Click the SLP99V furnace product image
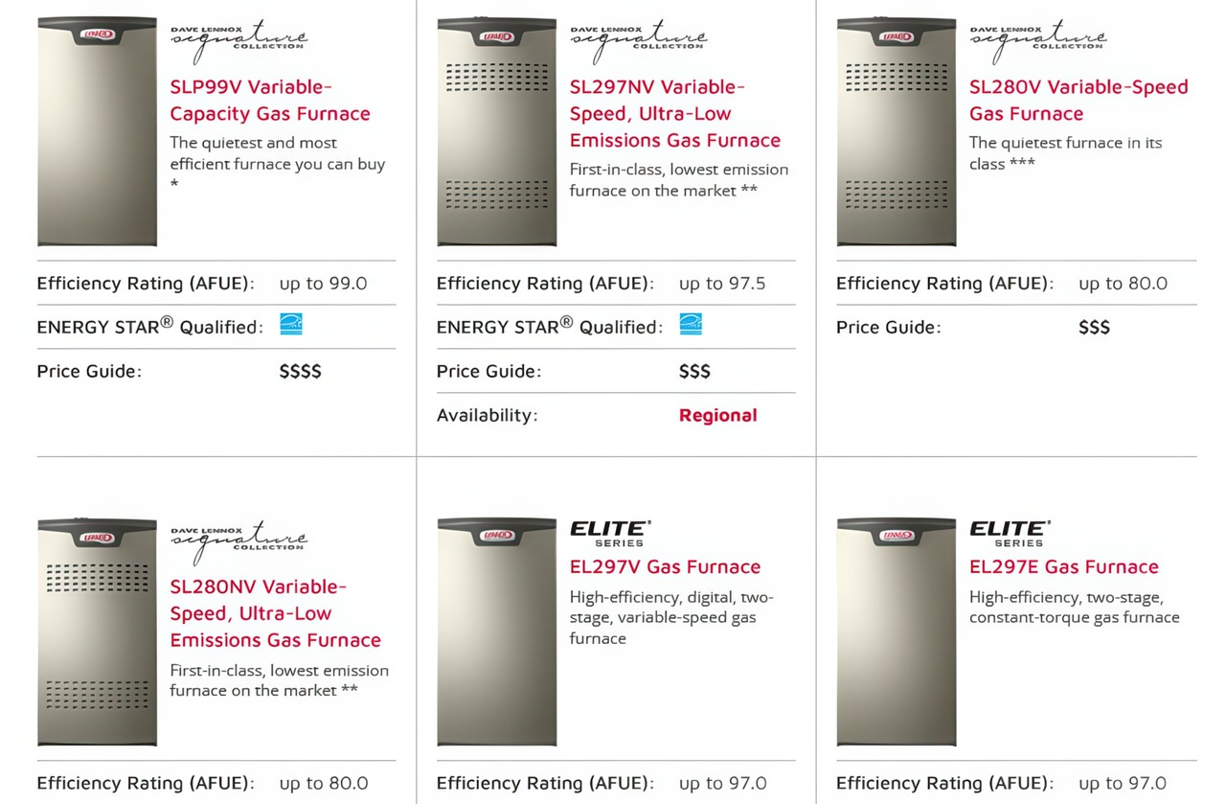Image resolution: width=1226 pixels, height=804 pixels. [x=97, y=131]
